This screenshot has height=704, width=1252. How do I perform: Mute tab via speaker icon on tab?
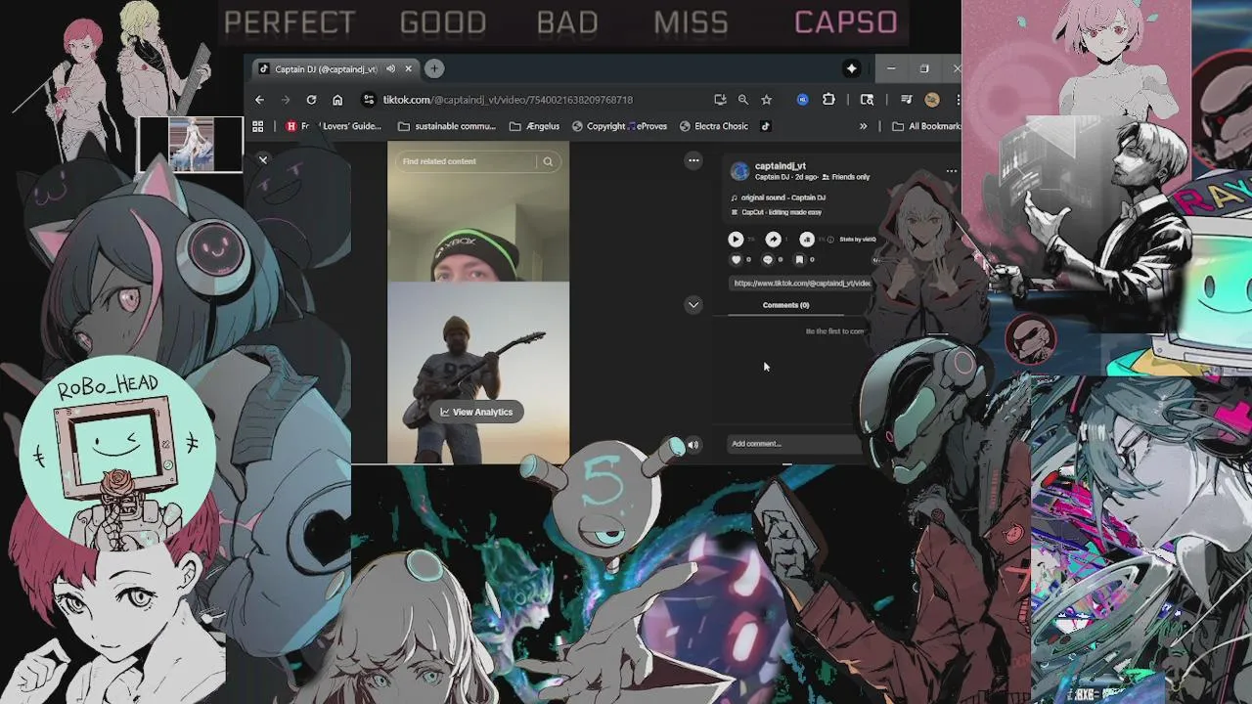(390, 68)
